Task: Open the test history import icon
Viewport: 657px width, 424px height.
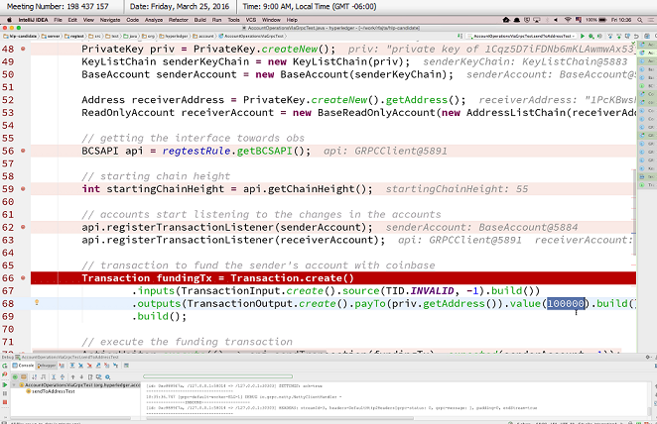Action: click(99, 376)
